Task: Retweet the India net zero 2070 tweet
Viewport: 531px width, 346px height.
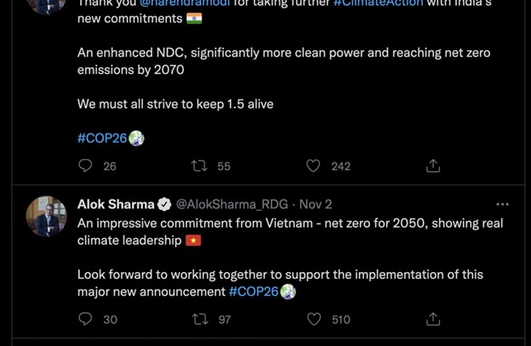Action: coord(199,166)
